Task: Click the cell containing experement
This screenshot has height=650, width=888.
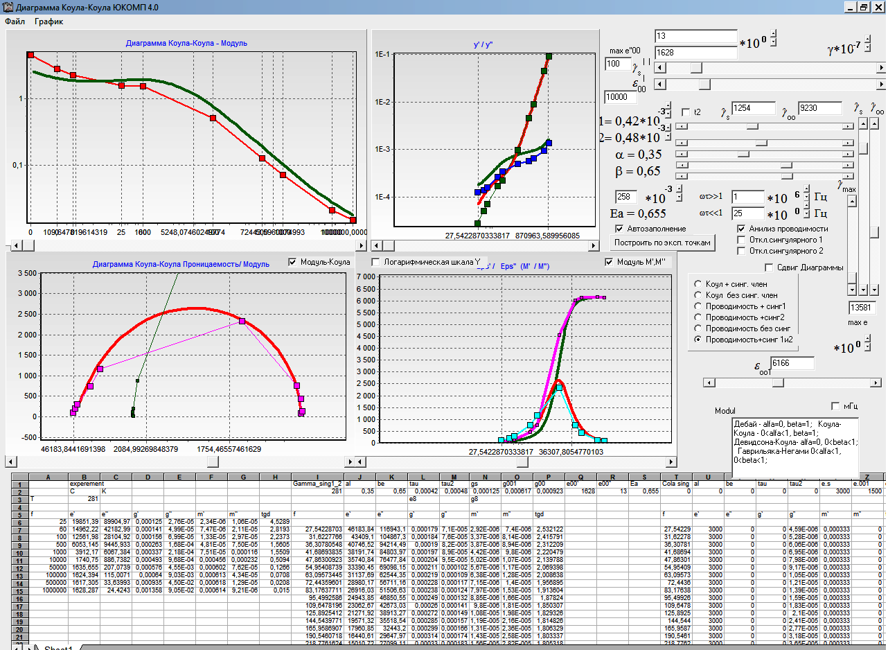Action: coord(85,483)
